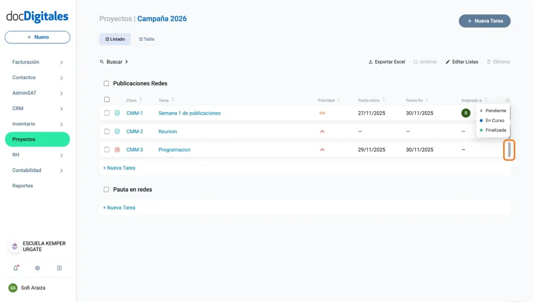
Task: Open the settings gear in sidebar
Action: click(37, 268)
